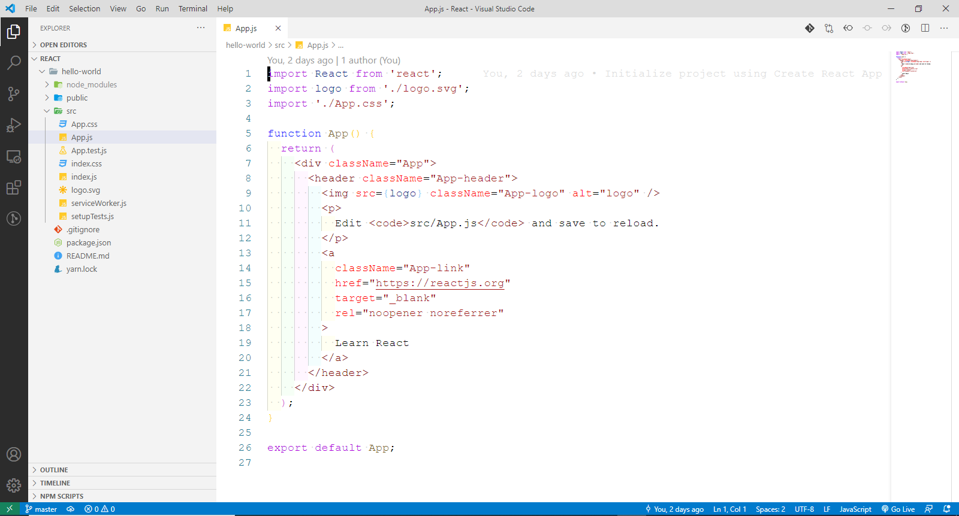Split the editor to the right
Viewport: 959px width, 516px height.
tap(925, 28)
